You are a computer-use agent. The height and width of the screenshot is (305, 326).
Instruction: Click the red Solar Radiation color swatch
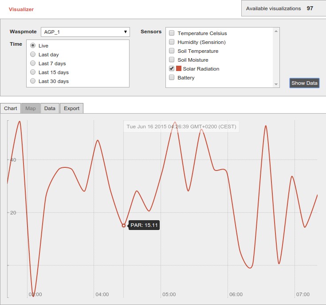[x=179, y=69]
